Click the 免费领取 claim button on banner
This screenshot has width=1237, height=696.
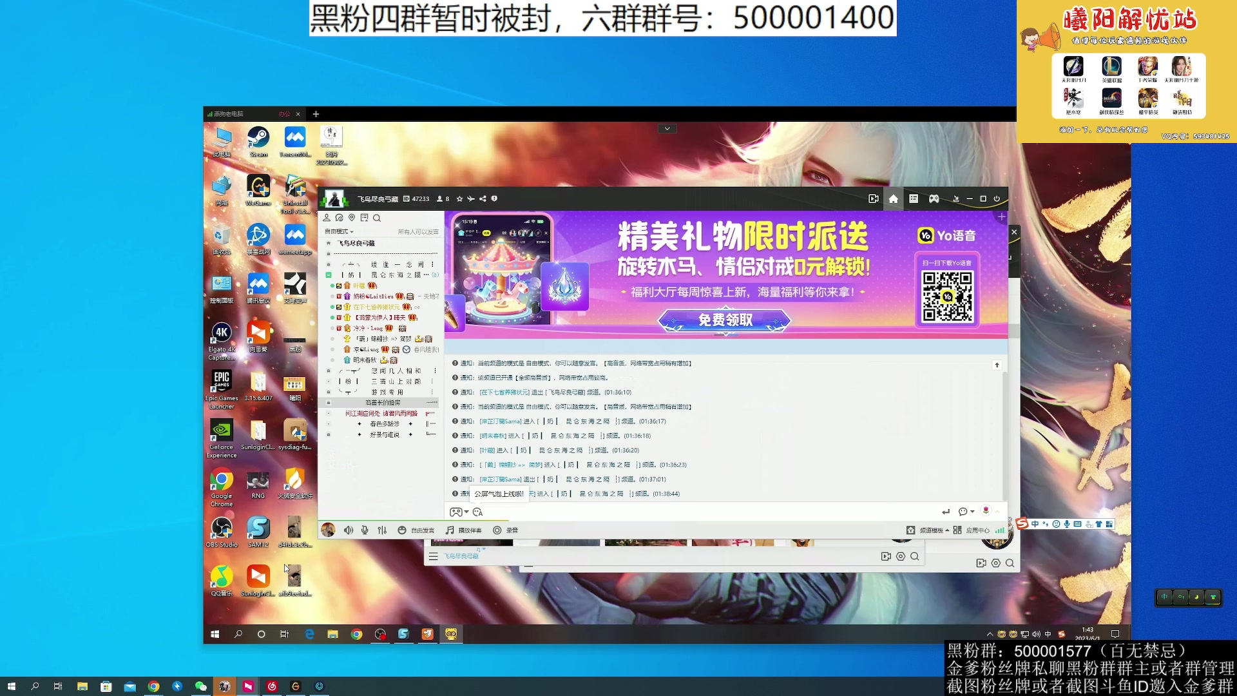(x=723, y=320)
